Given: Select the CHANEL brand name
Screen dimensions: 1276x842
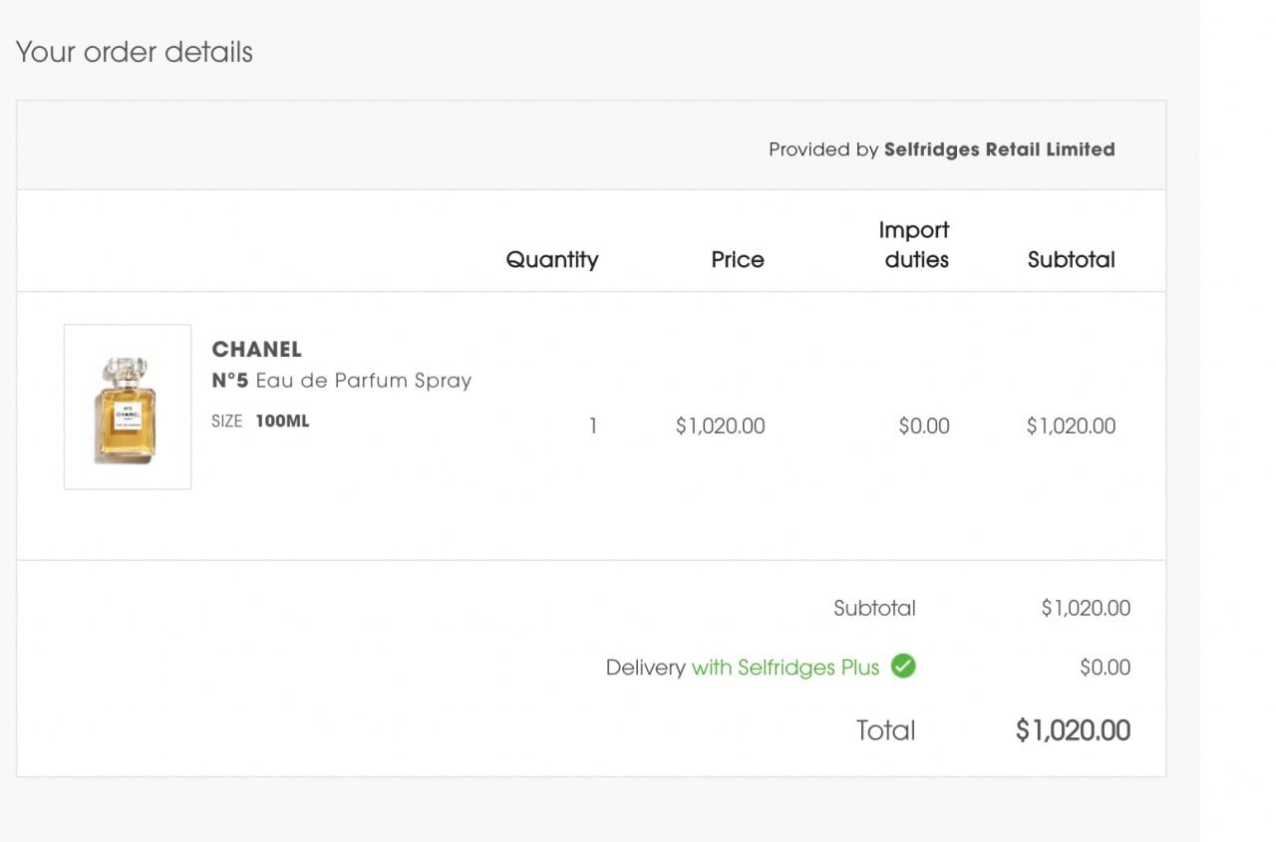Looking at the screenshot, I should coord(256,350).
